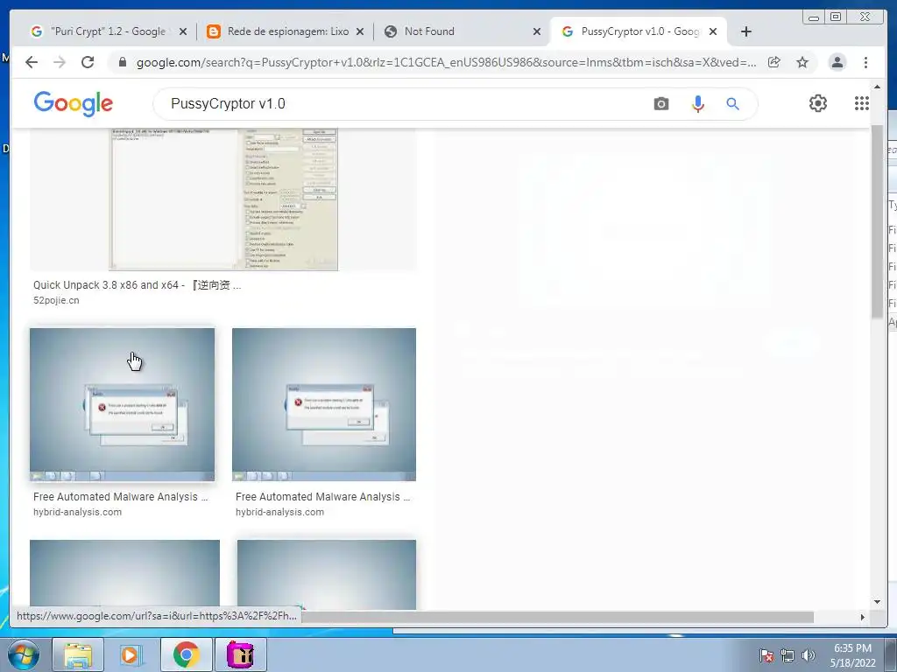Open the pink character app in taskbar

coord(240,654)
